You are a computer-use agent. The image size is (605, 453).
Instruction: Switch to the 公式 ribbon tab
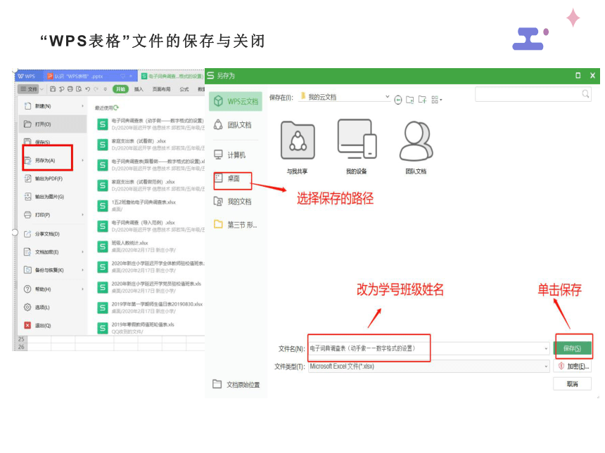coord(184,89)
